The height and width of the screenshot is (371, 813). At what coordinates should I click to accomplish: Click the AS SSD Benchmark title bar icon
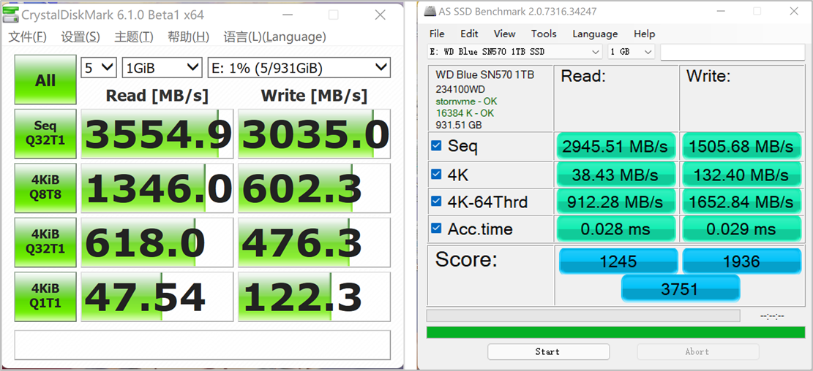click(430, 11)
